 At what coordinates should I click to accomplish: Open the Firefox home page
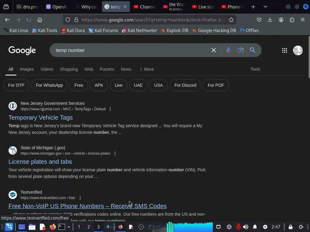[x=40, y=20]
